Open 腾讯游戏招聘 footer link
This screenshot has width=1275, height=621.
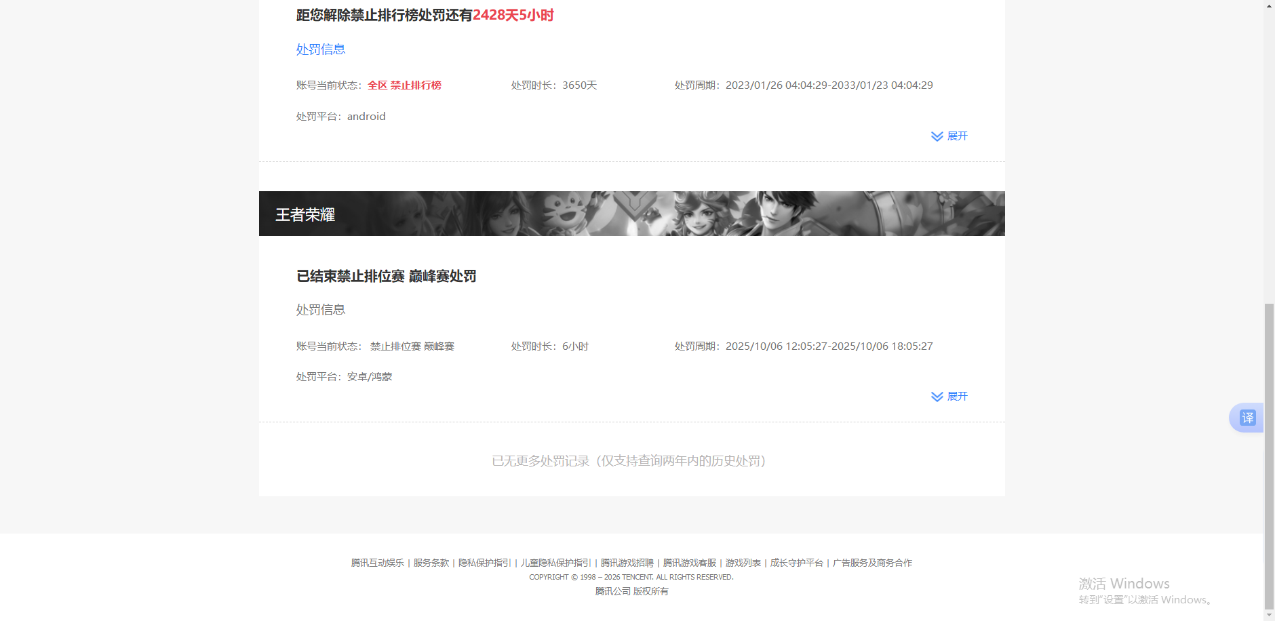627,563
